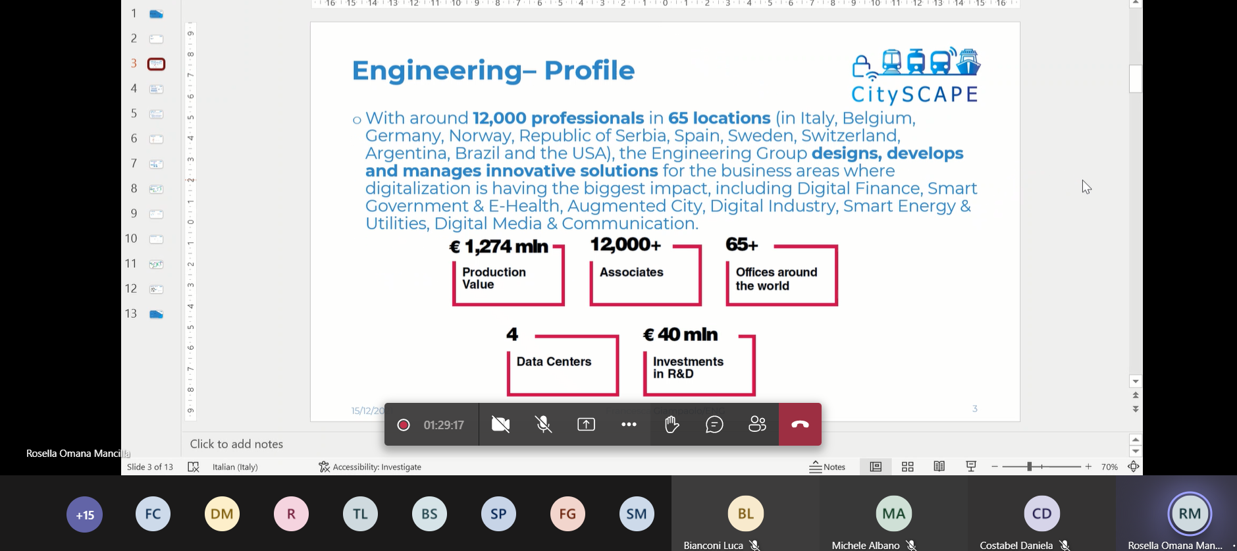Open zoom dialog via 70% level
Viewport: 1237px width, 551px height.
click(1109, 467)
